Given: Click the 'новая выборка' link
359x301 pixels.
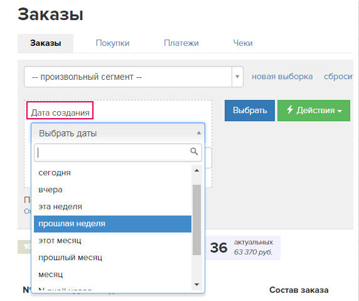Looking at the screenshot, I should (282, 76).
